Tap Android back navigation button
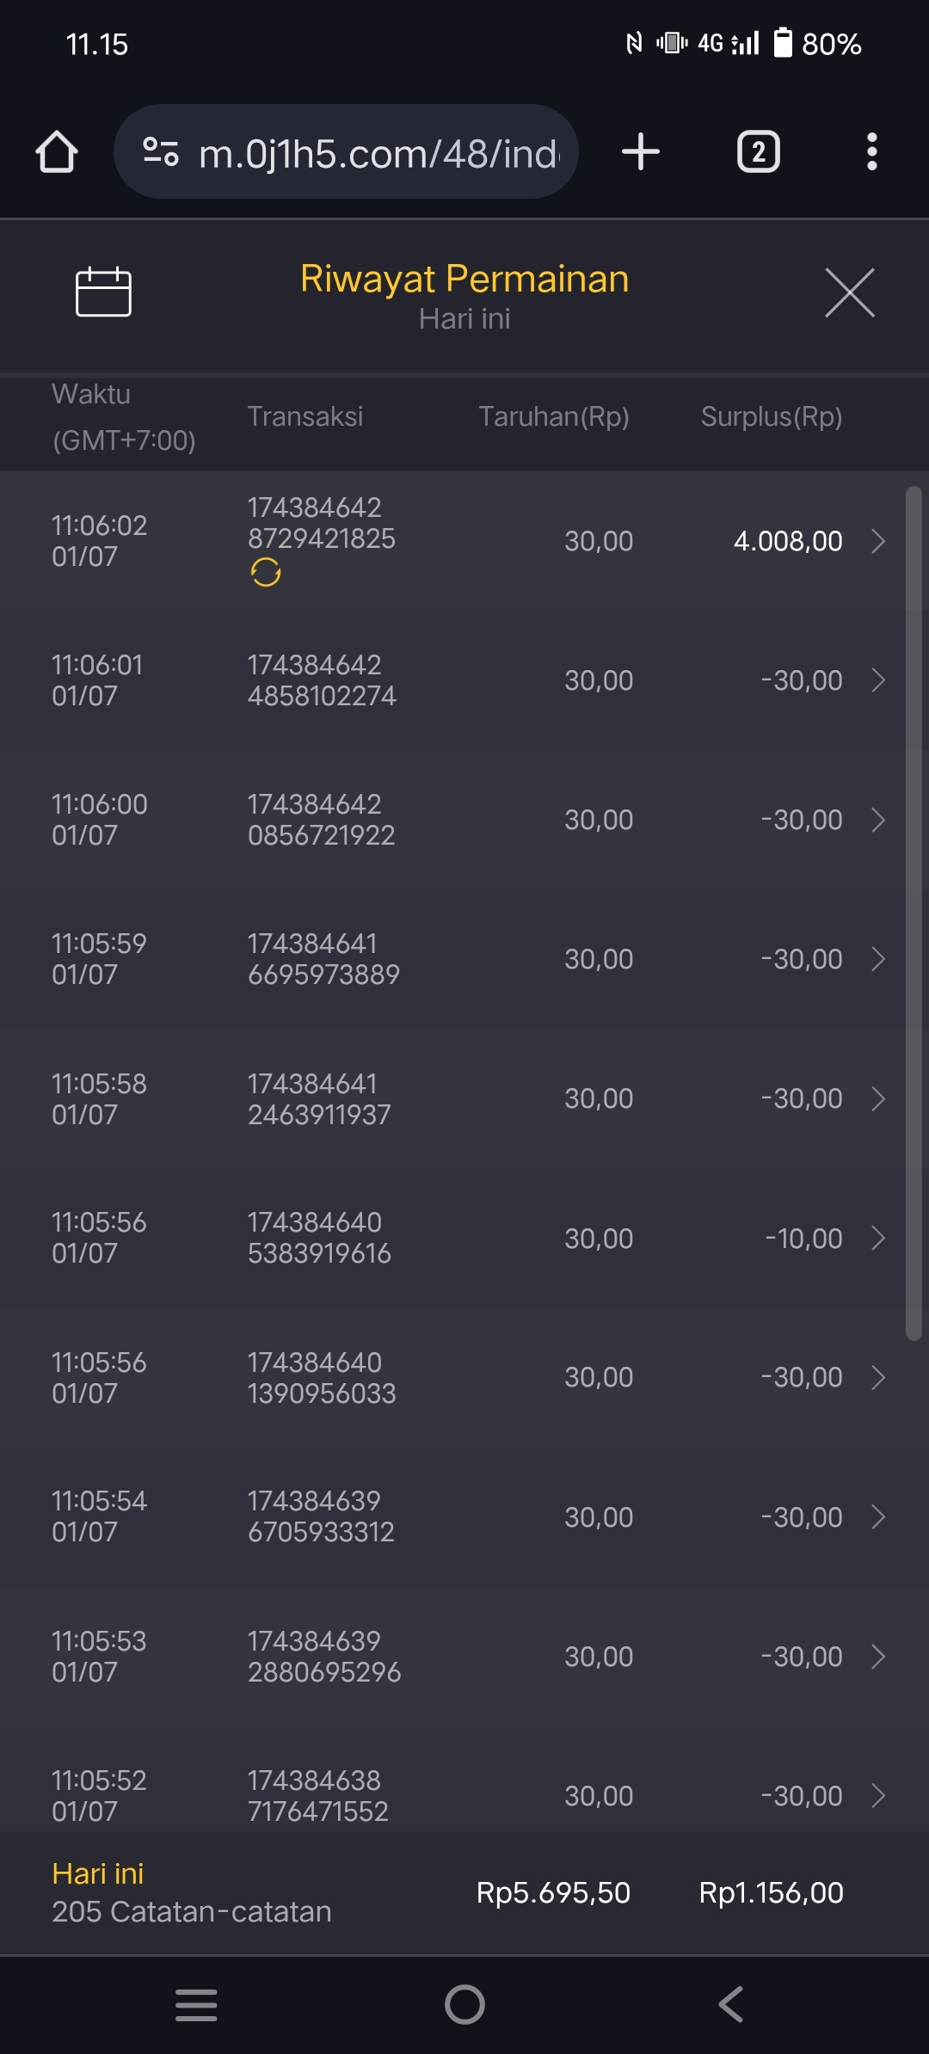The image size is (929, 2054). click(730, 2005)
